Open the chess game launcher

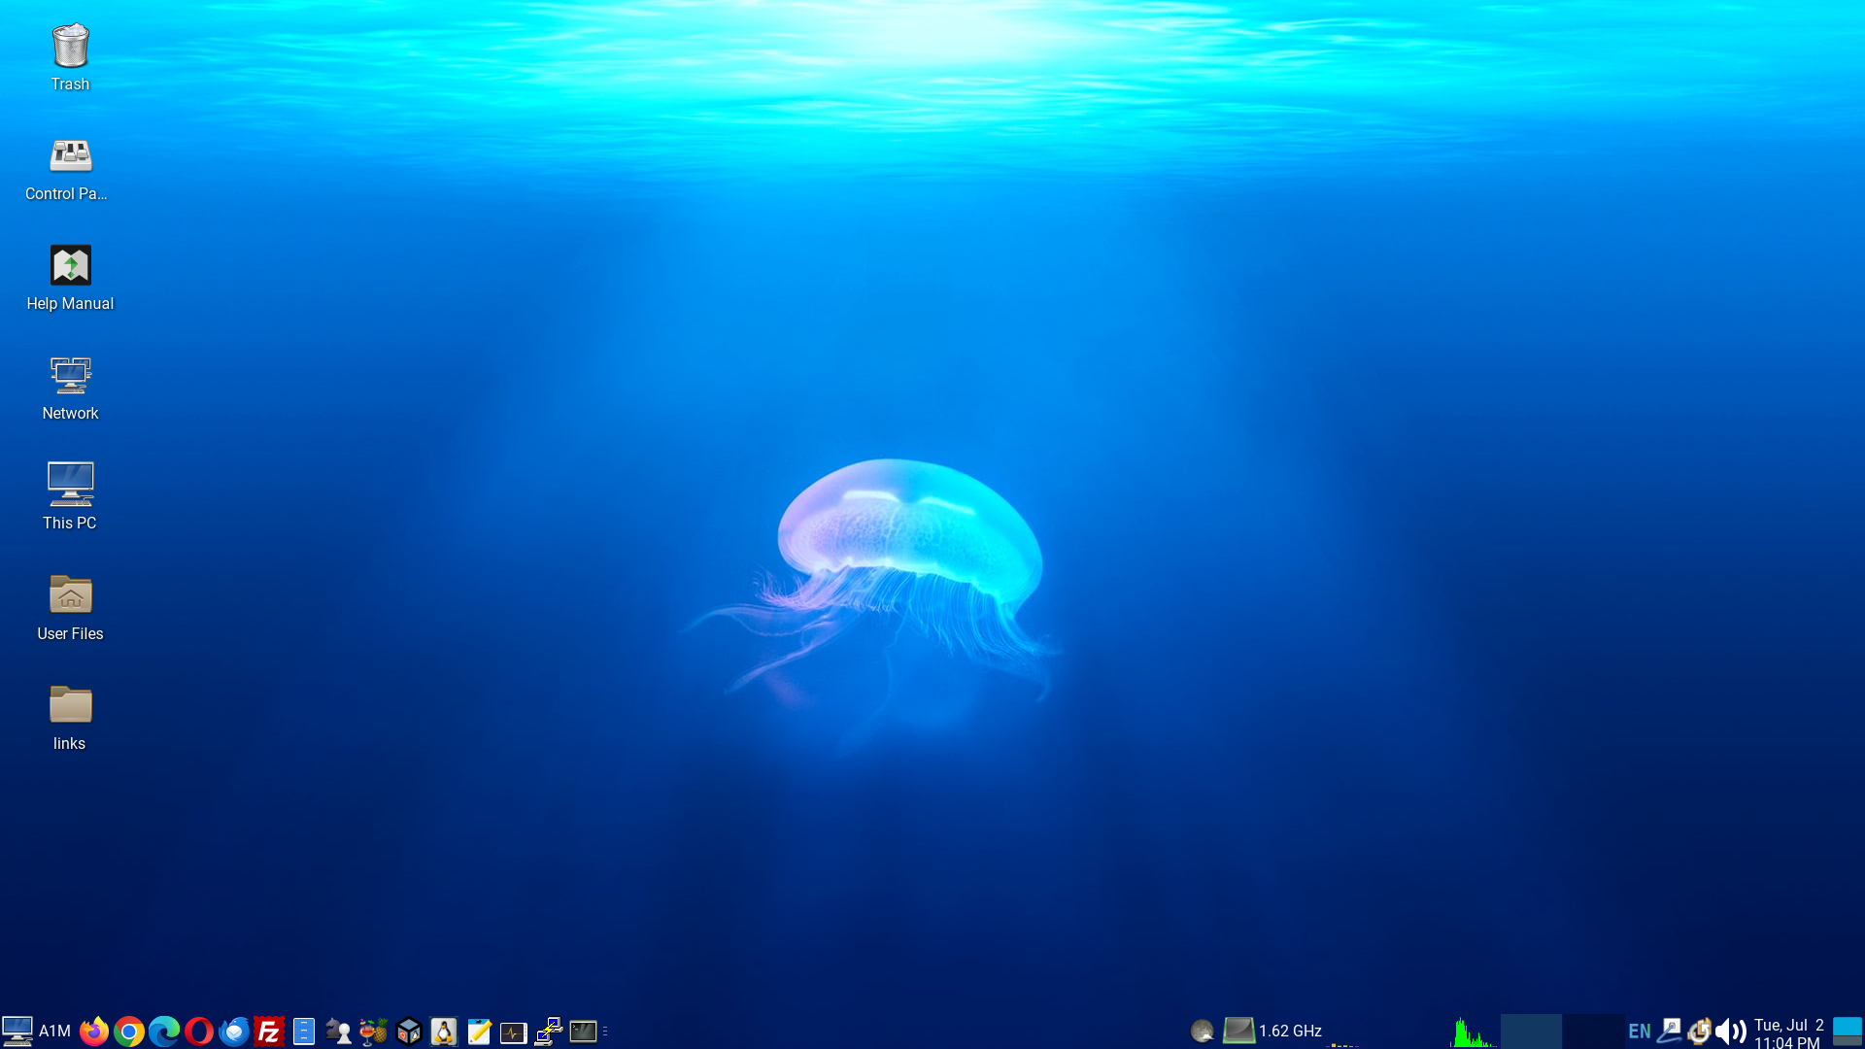pyautogui.click(x=338, y=1031)
